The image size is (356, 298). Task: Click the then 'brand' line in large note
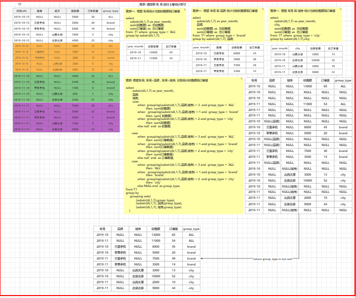(155, 175)
